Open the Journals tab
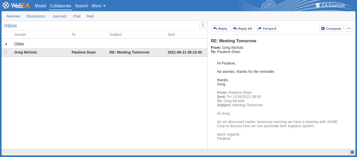This screenshot has width=357, height=157. [59, 16]
